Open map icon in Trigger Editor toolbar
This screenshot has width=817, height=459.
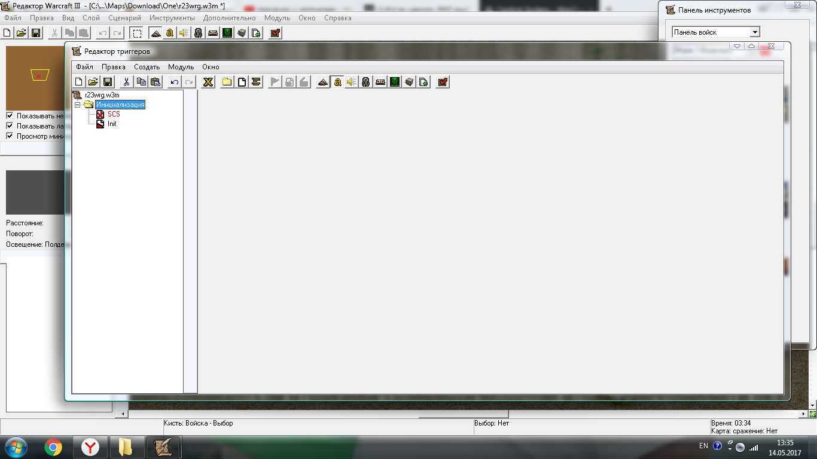pyautogui.click(x=93, y=82)
